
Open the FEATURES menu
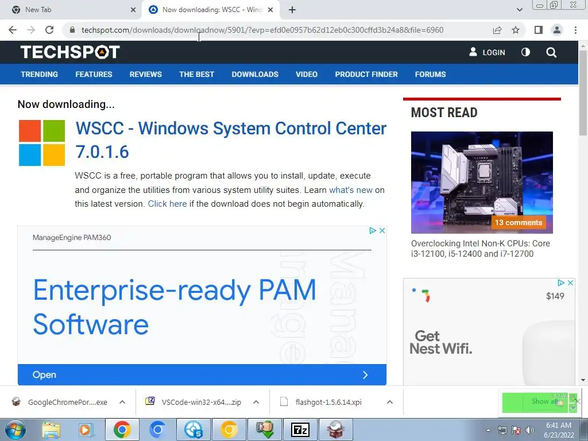(x=94, y=74)
